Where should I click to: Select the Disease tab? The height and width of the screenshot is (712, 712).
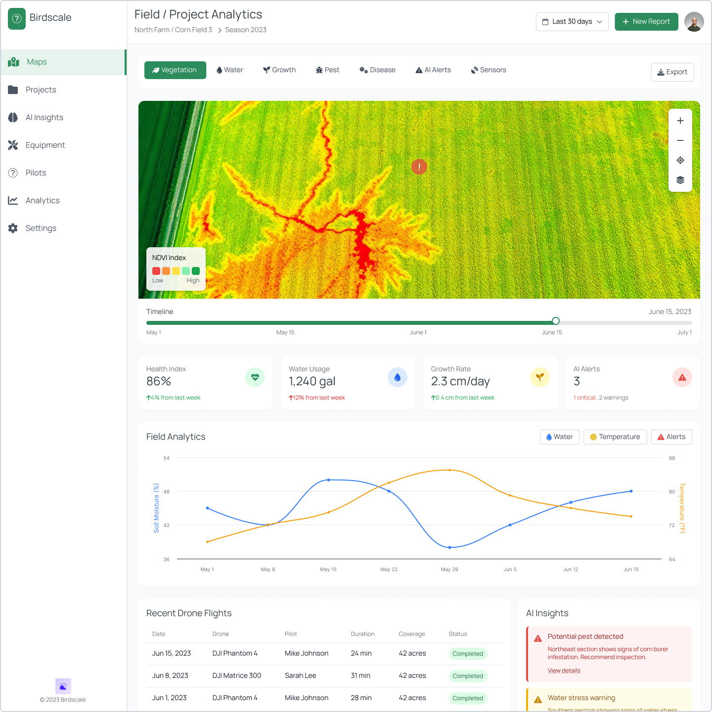tap(377, 70)
